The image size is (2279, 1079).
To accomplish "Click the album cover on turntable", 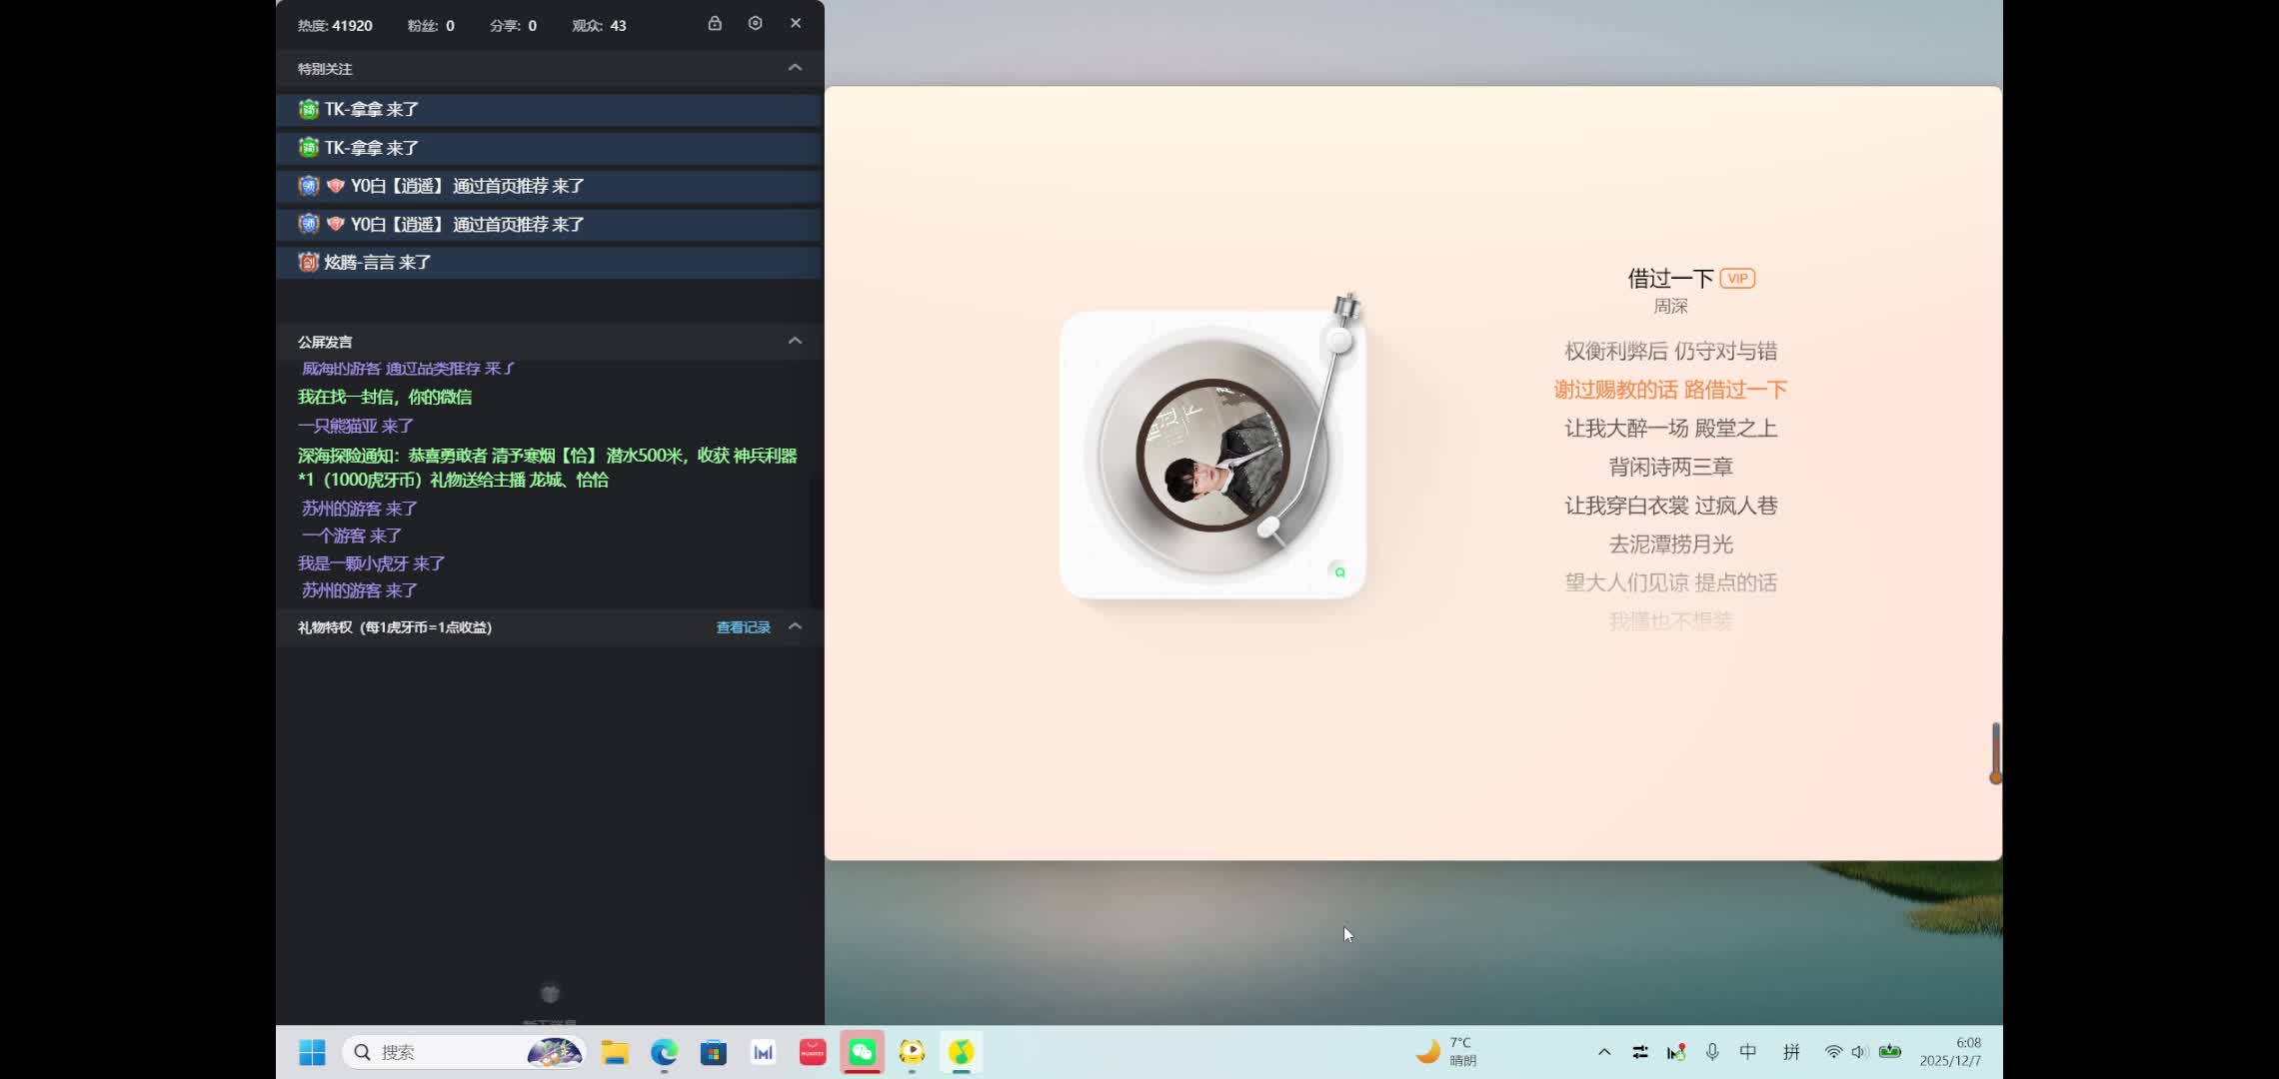I will [x=1212, y=456].
